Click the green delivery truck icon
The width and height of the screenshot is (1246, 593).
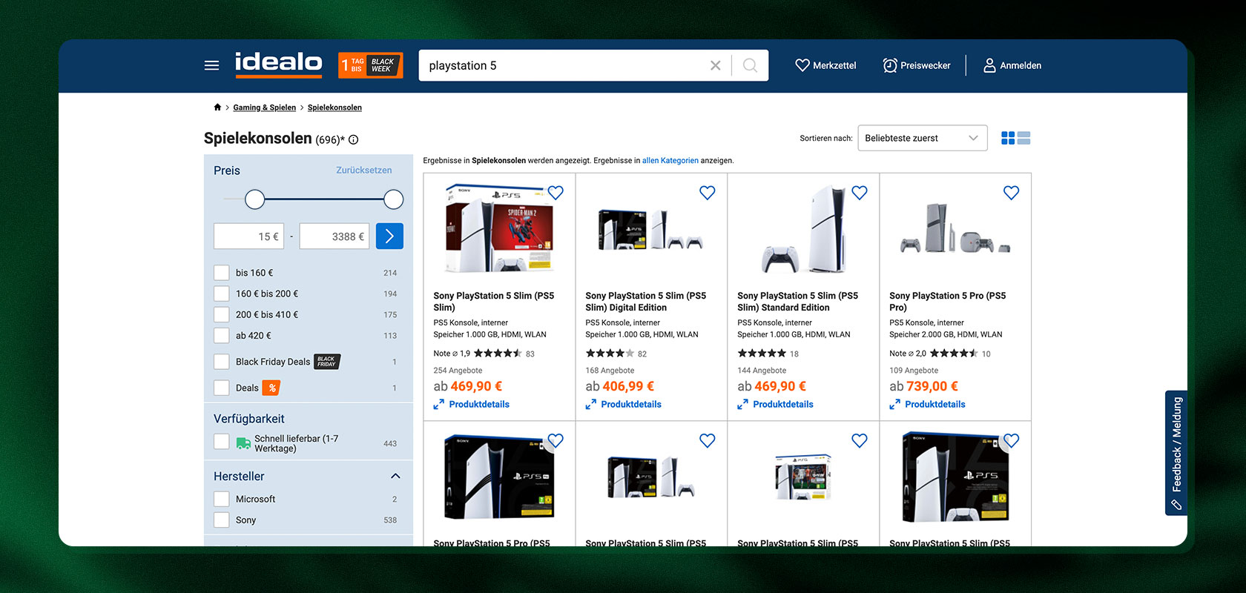243,443
